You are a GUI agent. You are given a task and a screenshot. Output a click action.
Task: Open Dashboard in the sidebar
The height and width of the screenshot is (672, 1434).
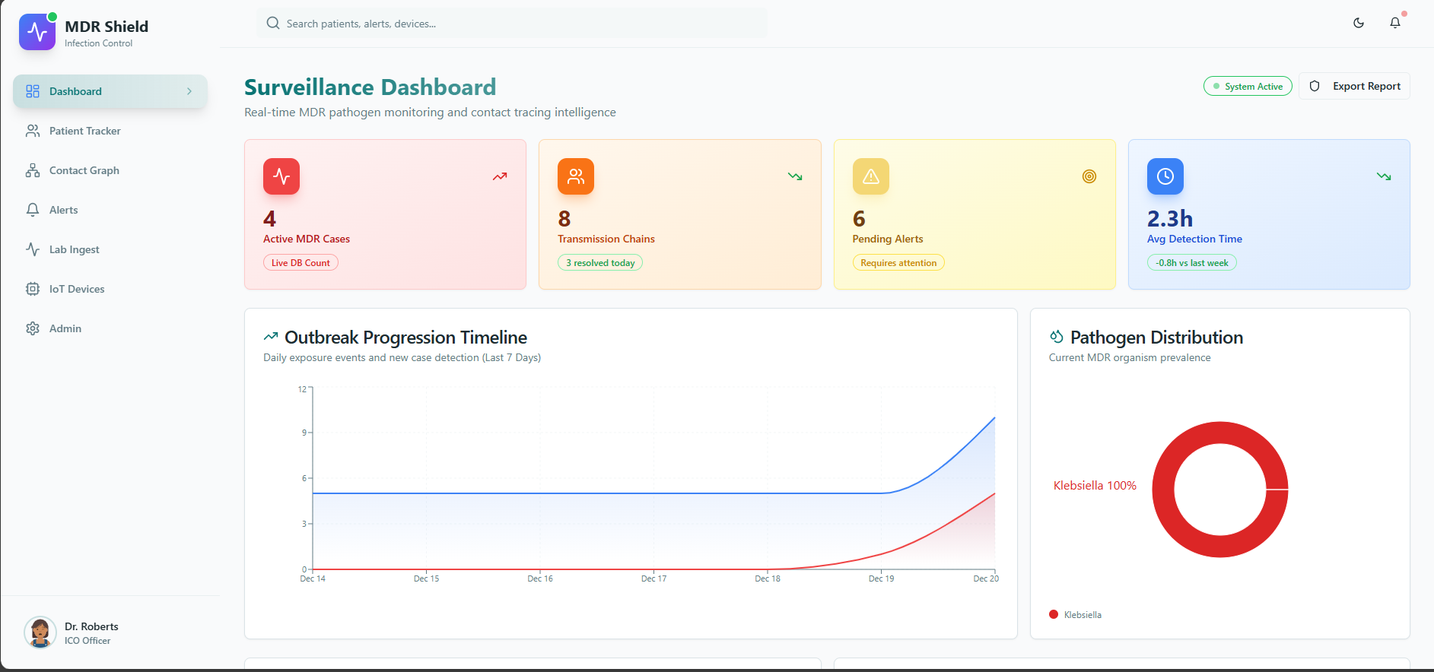click(110, 91)
